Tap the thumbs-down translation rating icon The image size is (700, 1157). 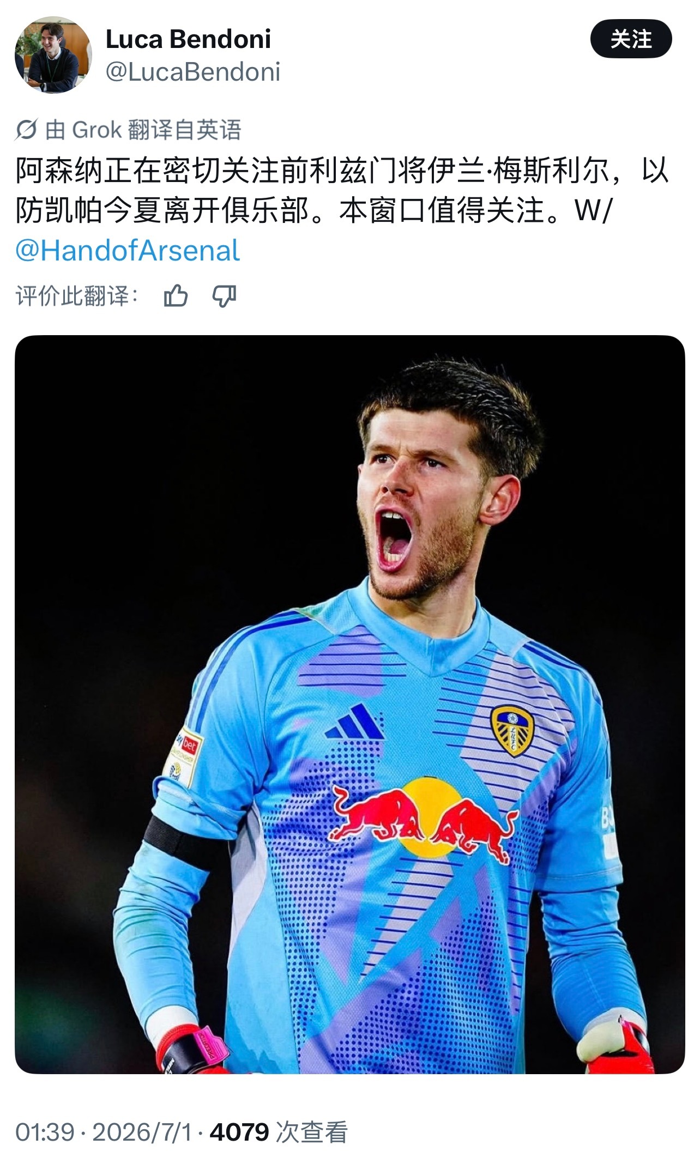(224, 296)
